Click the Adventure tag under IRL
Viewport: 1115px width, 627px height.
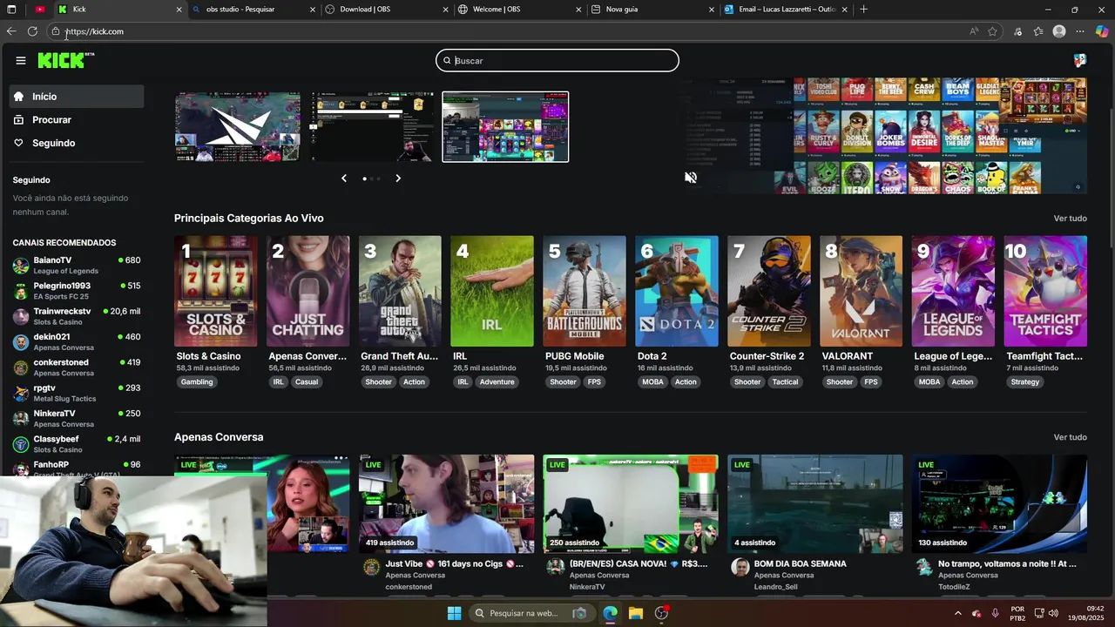click(x=497, y=382)
